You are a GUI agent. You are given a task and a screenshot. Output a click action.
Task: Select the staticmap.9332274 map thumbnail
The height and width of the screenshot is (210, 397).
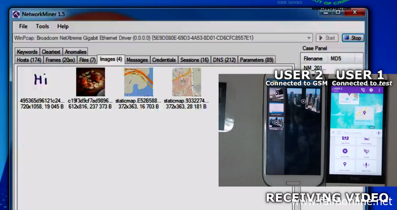[x=187, y=82]
